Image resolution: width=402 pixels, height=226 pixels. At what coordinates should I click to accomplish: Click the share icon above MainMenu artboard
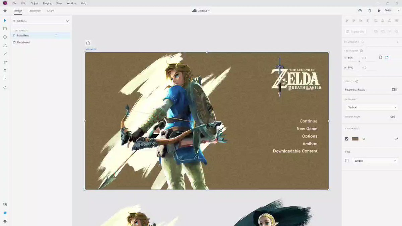click(x=88, y=43)
